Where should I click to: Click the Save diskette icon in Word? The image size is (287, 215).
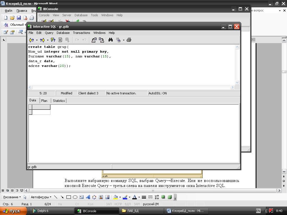pos(19,18)
